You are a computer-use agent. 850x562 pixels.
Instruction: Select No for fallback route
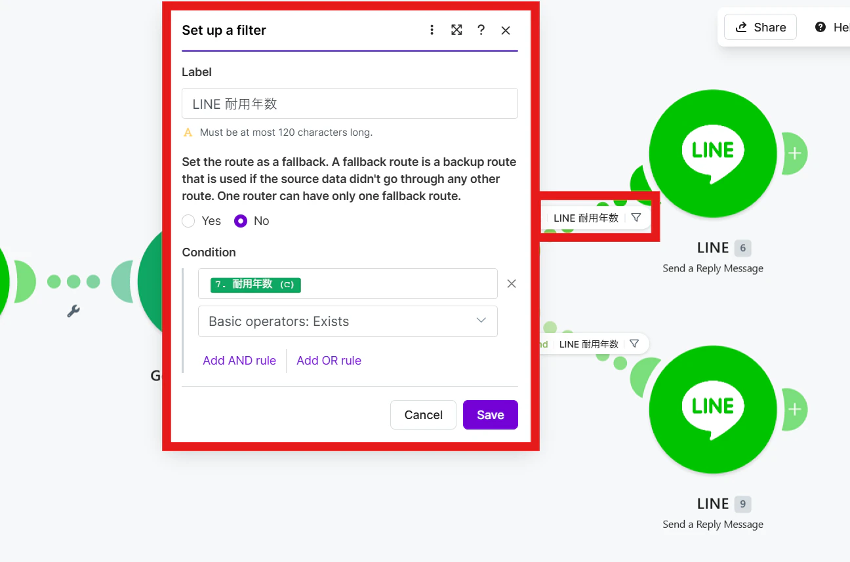(x=241, y=221)
